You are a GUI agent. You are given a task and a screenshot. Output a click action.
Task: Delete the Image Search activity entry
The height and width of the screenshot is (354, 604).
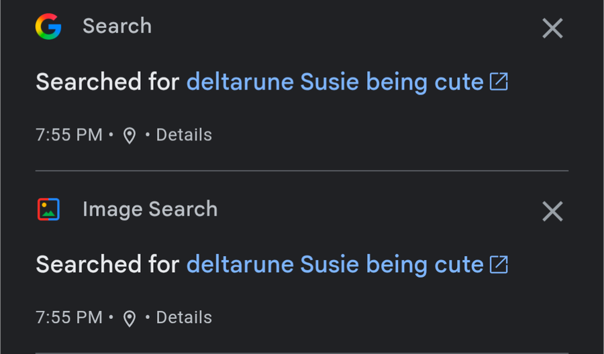552,212
